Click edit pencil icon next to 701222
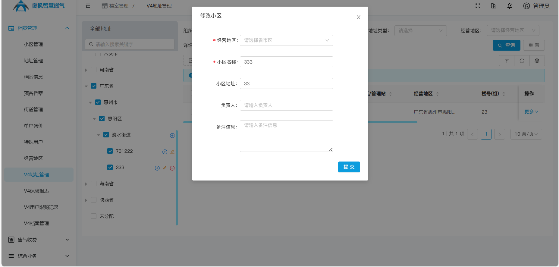 pos(172,152)
